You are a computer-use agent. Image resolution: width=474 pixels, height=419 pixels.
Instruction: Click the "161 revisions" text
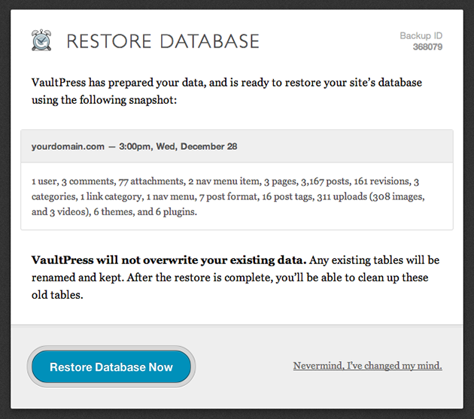381,181
